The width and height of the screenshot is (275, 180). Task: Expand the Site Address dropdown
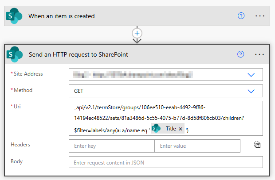click(x=251, y=75)
